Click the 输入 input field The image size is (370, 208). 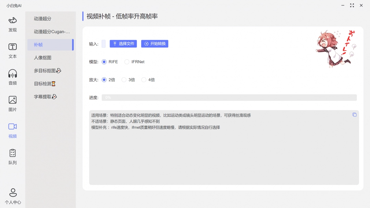[103, 44]
